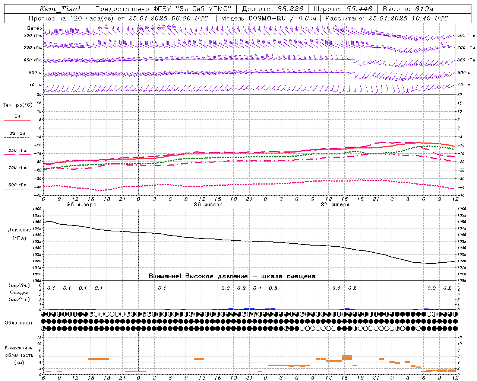Click the "(мм/3ч.)" precipitation unit label
Screen dimensions: 477x381
19,285
